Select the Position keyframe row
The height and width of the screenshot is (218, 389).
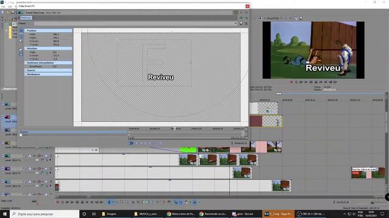click(73, 132)
